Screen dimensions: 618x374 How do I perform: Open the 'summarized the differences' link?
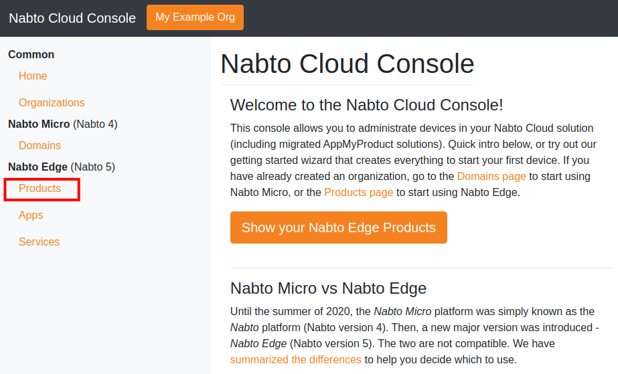coord(295,360)
